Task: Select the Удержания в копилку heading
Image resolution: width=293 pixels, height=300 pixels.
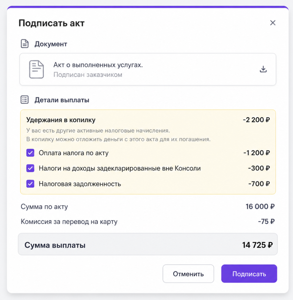Action: [61, 120]
